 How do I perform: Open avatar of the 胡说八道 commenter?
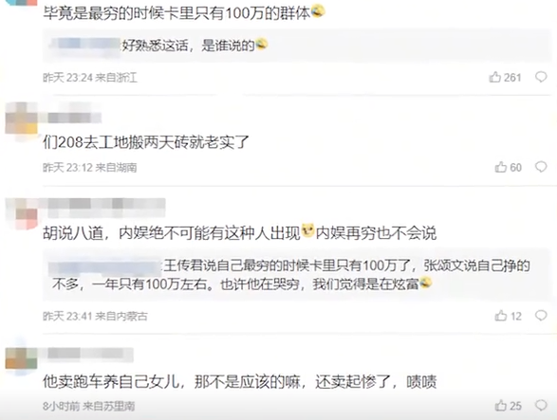pos(21,213)
